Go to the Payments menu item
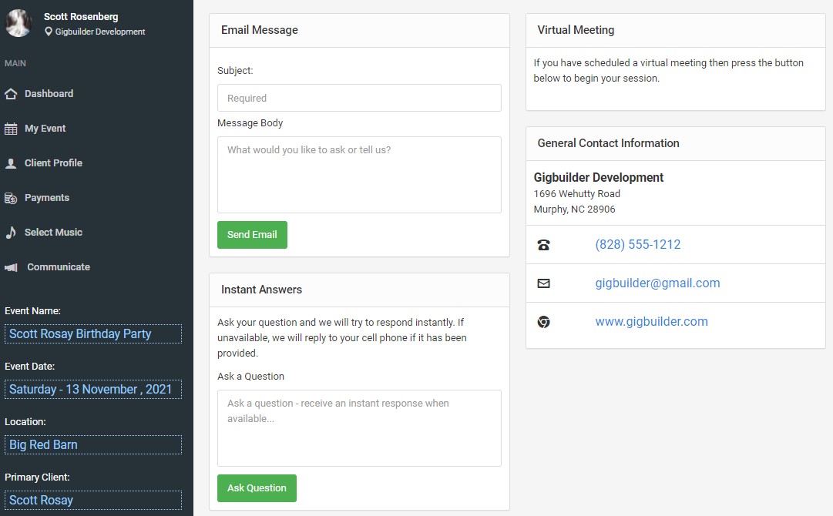 46,198
